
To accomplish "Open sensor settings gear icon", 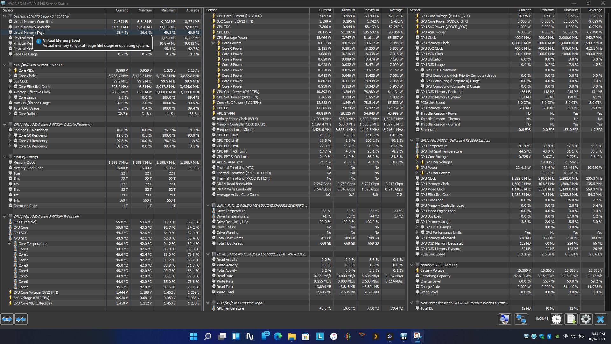I will (x=586, y=319).
